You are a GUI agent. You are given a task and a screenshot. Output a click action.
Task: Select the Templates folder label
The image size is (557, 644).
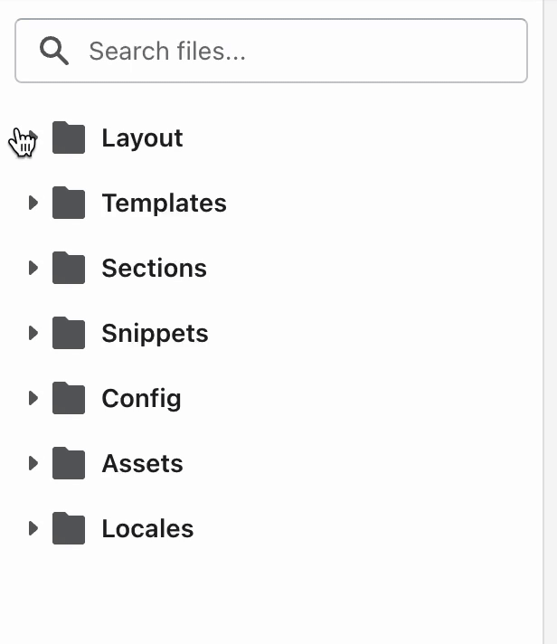point(164,204)
